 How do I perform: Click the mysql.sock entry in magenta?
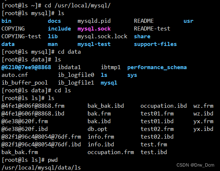(x=94, y=29)
